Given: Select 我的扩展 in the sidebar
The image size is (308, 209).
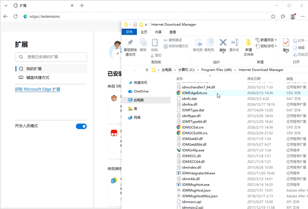Looking at the screenshot, I should (51, 69).
